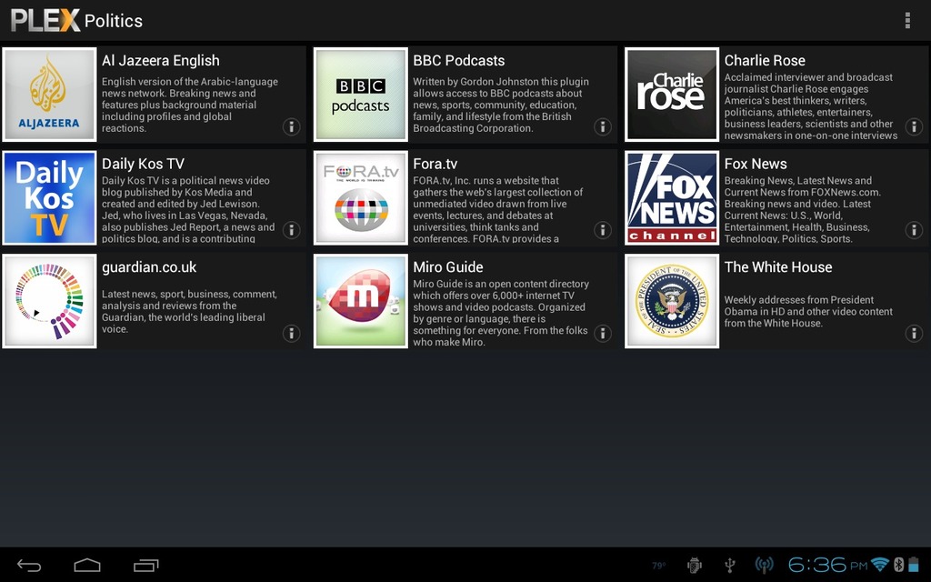
Task: Open the Charlie Rose title
Action: tap(765, 61)
